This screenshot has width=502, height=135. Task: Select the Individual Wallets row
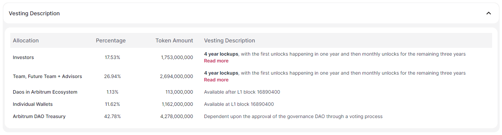(251, 104)
